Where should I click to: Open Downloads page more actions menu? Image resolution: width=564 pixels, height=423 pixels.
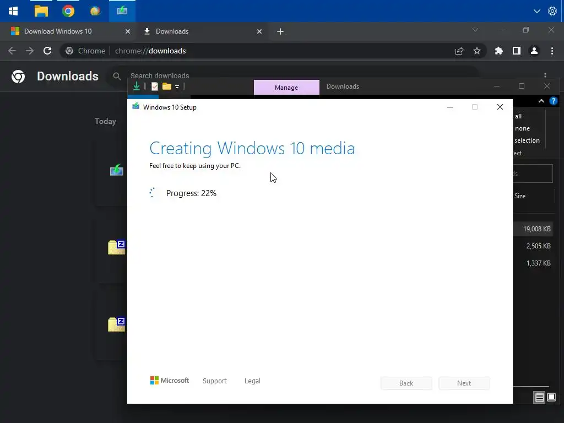(545, 75)
